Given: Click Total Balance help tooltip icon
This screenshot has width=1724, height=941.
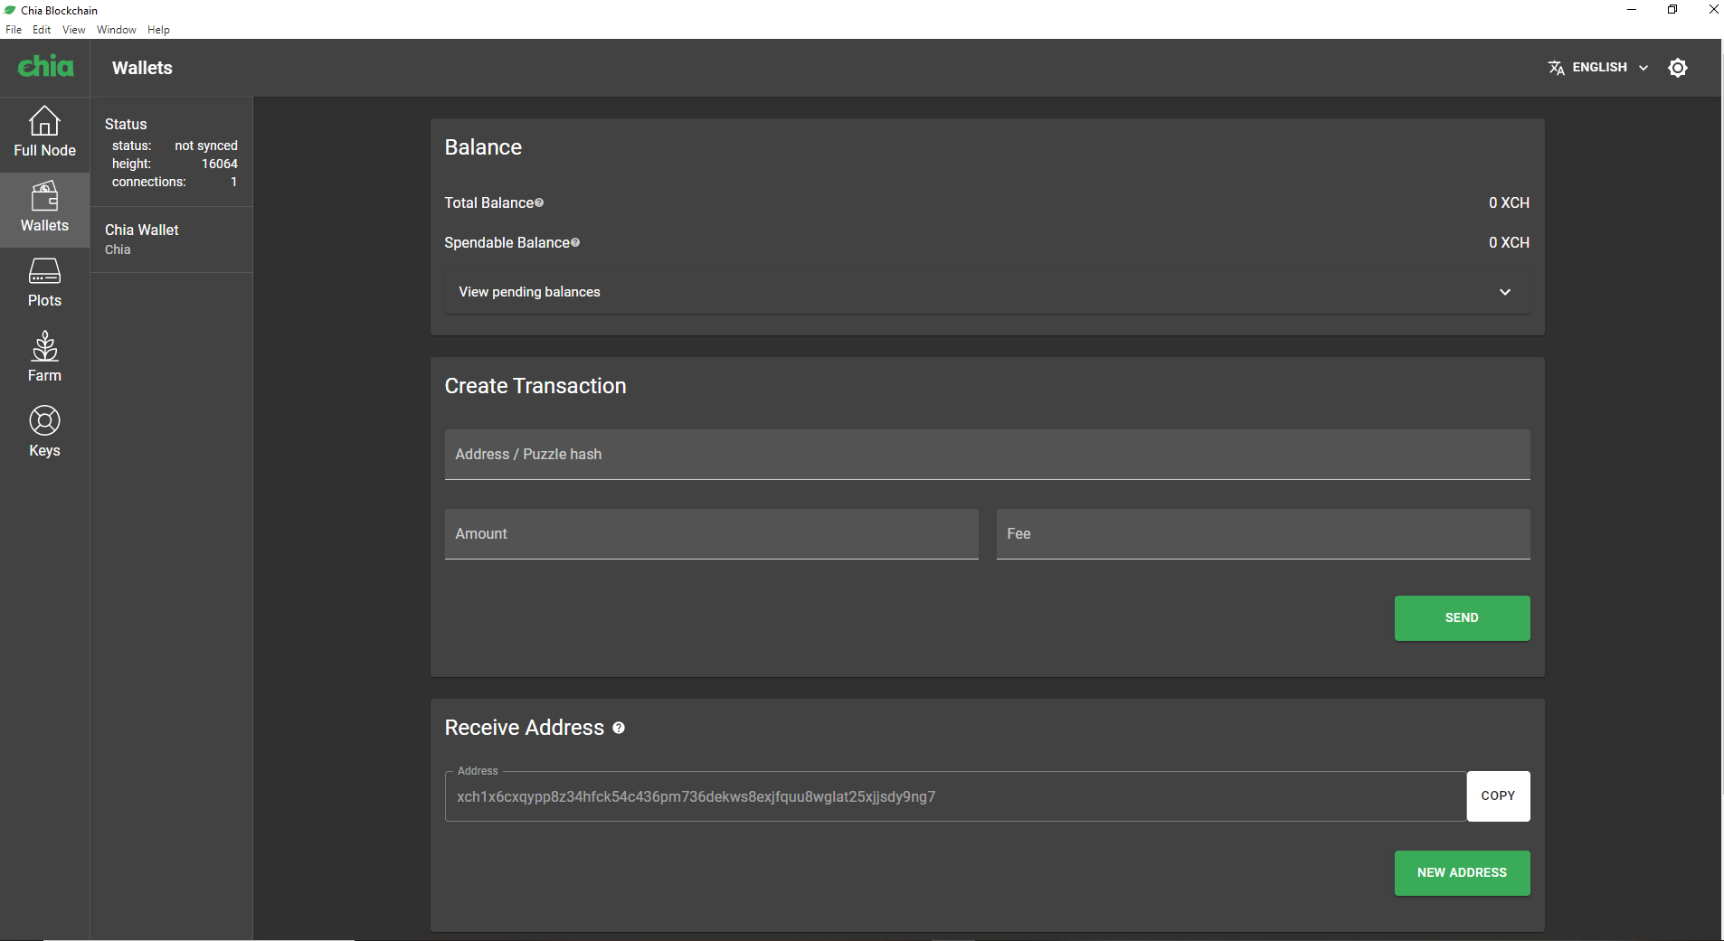Looking at the screenshot, I should click(539, 202).
